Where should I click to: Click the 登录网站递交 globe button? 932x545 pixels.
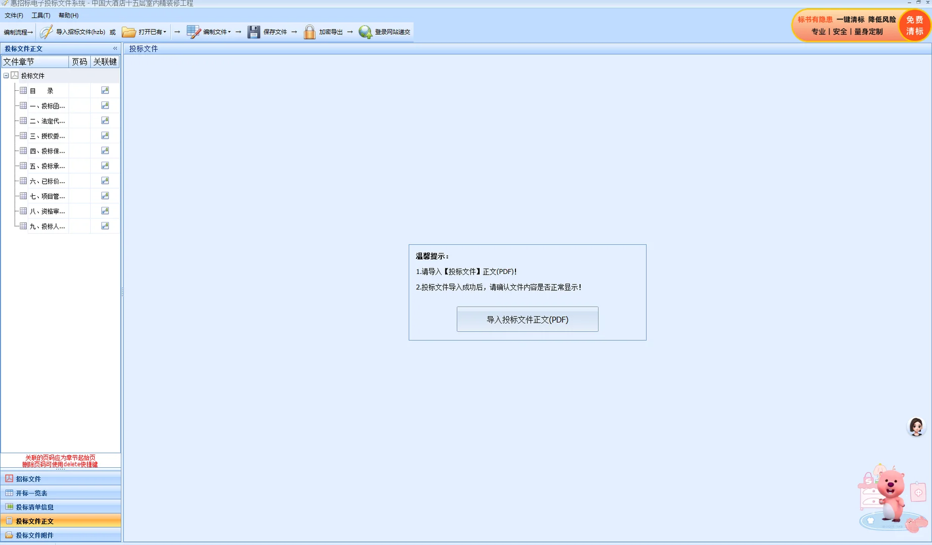click(384, 32)
